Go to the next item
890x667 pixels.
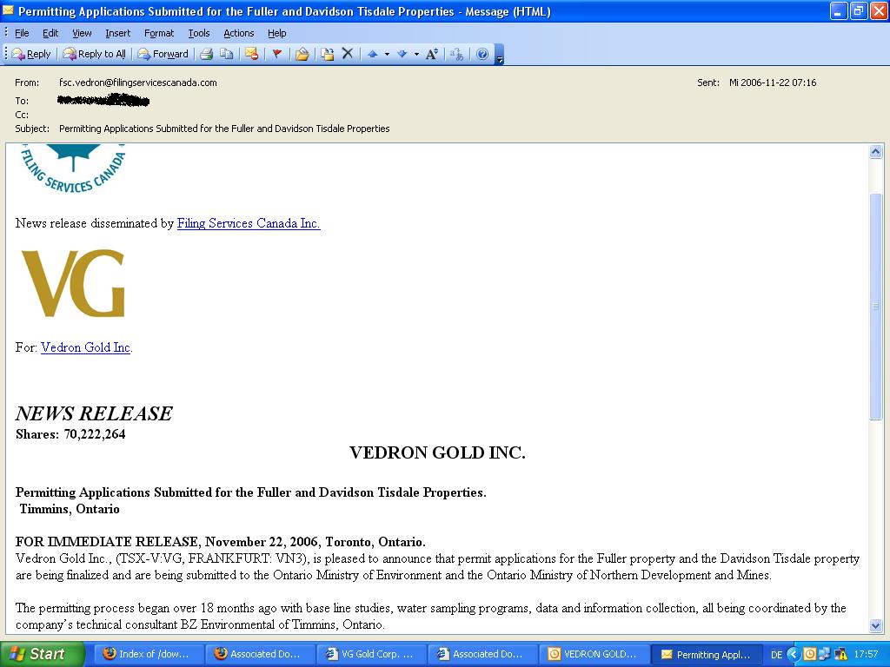[402, 53]
